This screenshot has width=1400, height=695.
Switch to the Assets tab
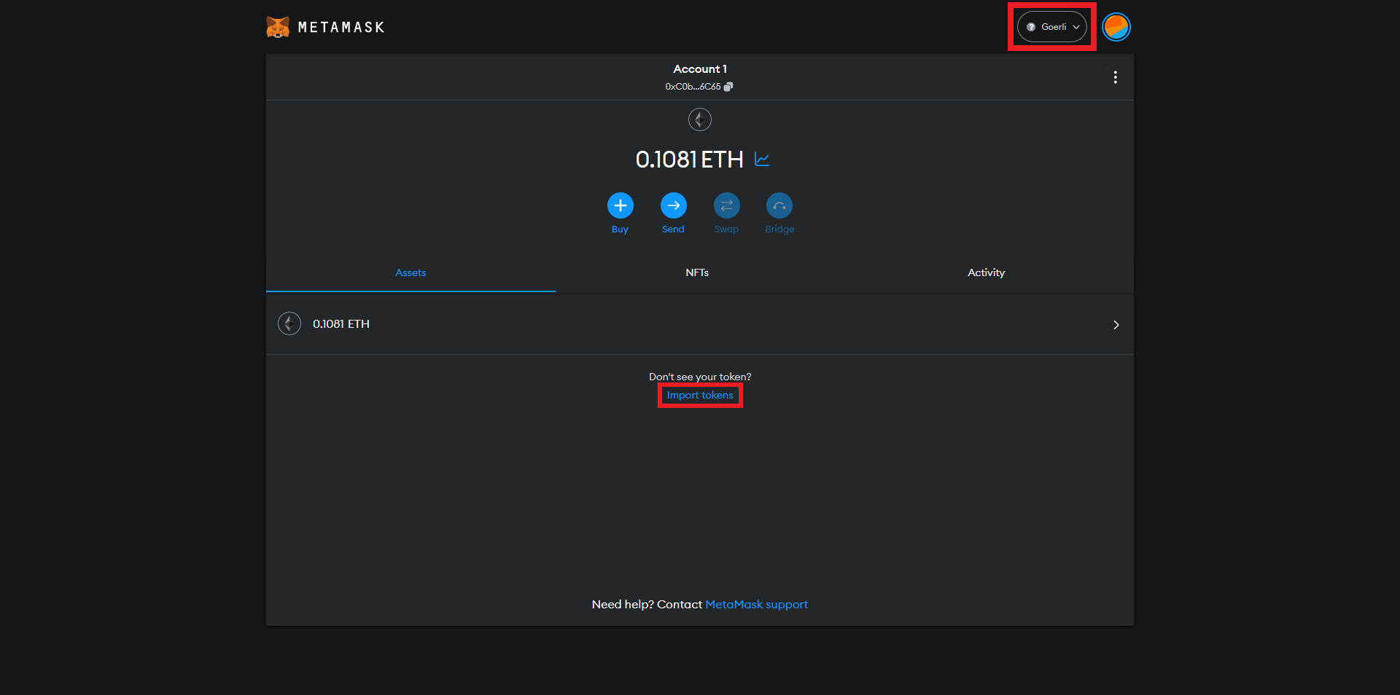pyautogui.click(x=411, y=272)
